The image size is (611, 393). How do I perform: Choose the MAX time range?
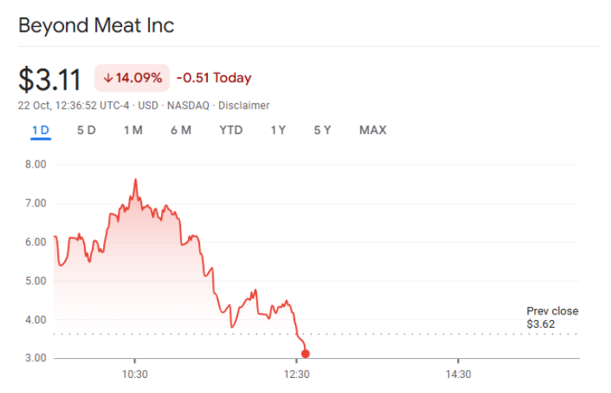pos(373,130)
